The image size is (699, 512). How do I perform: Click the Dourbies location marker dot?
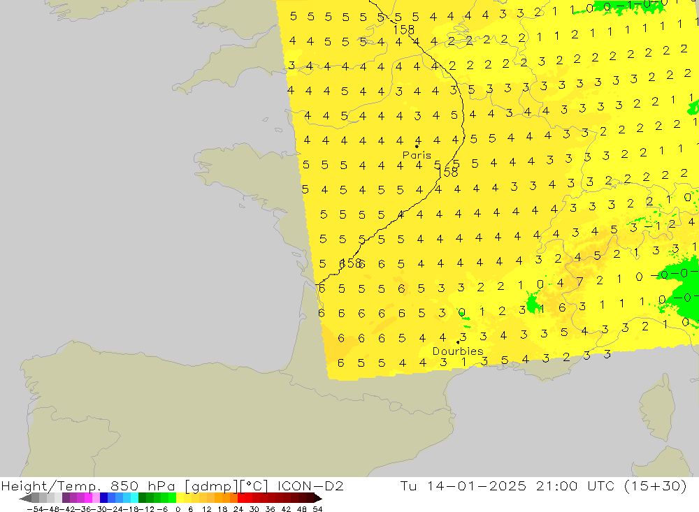(x=458, y=342)
